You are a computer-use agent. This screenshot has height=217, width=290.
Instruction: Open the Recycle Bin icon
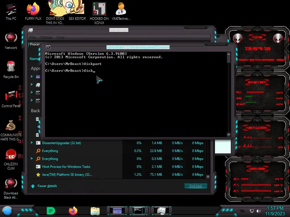click(11, 70)
